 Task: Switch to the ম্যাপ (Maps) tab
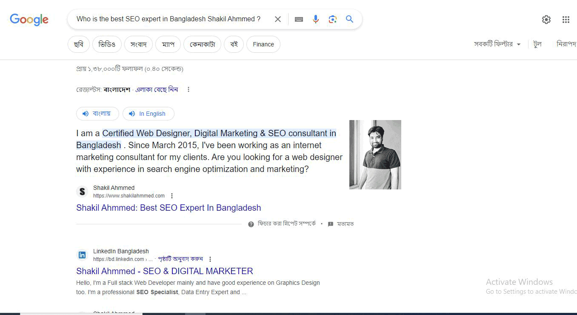point(168,44)
